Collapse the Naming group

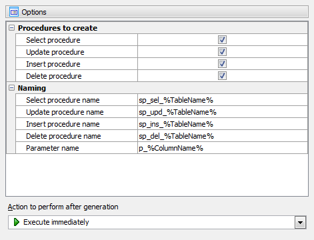pos(11,88)
